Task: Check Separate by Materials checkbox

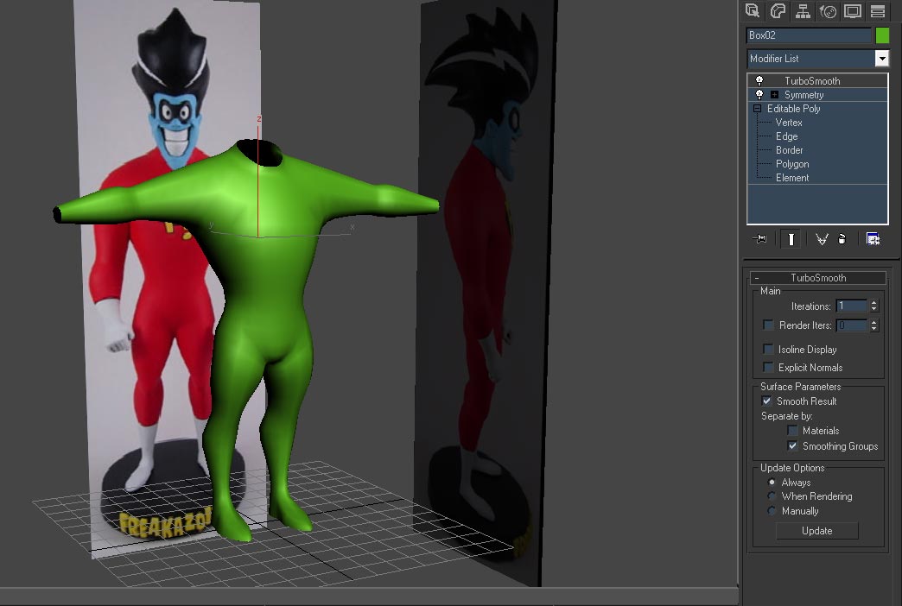Action: click(792, 430)
